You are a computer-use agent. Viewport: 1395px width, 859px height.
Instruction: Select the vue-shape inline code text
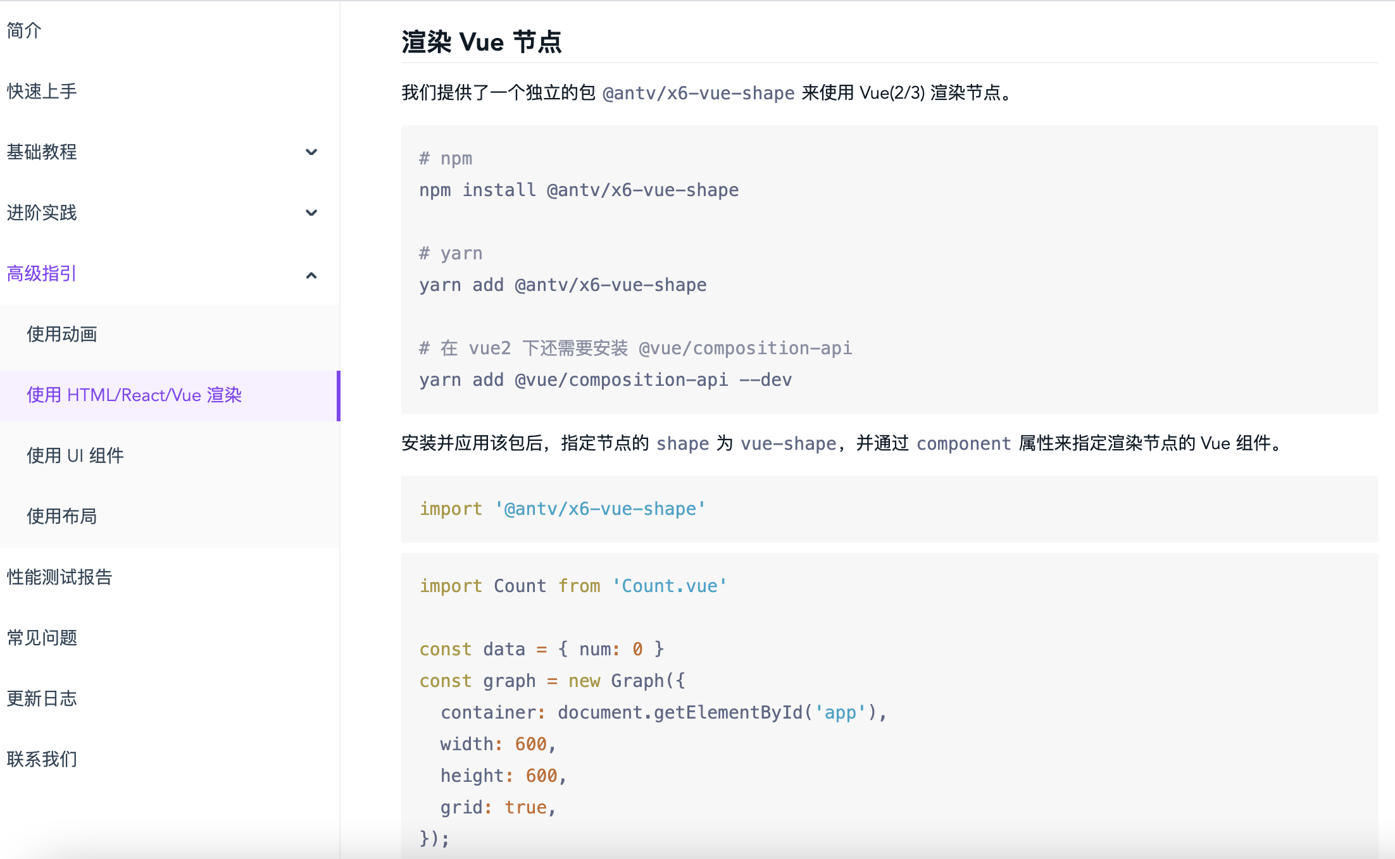pyautogui.click(x=787, y=443)
